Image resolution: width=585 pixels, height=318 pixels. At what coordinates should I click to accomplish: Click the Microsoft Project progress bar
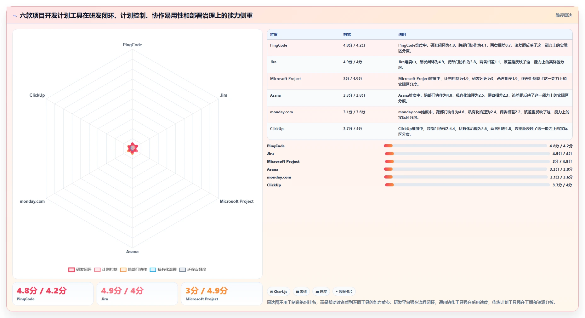click(x=467, y=162)
